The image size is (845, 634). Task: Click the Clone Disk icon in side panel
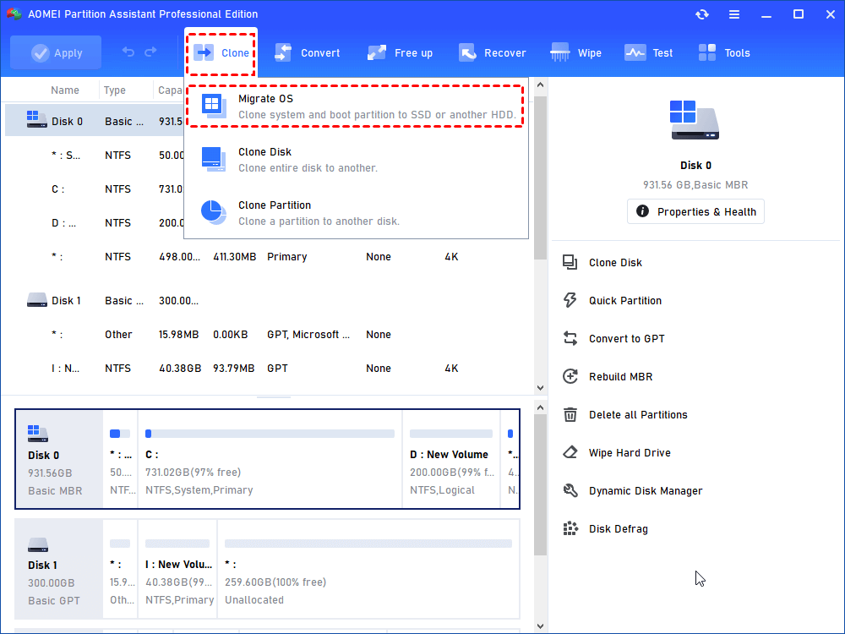click(x=570, y=263)
